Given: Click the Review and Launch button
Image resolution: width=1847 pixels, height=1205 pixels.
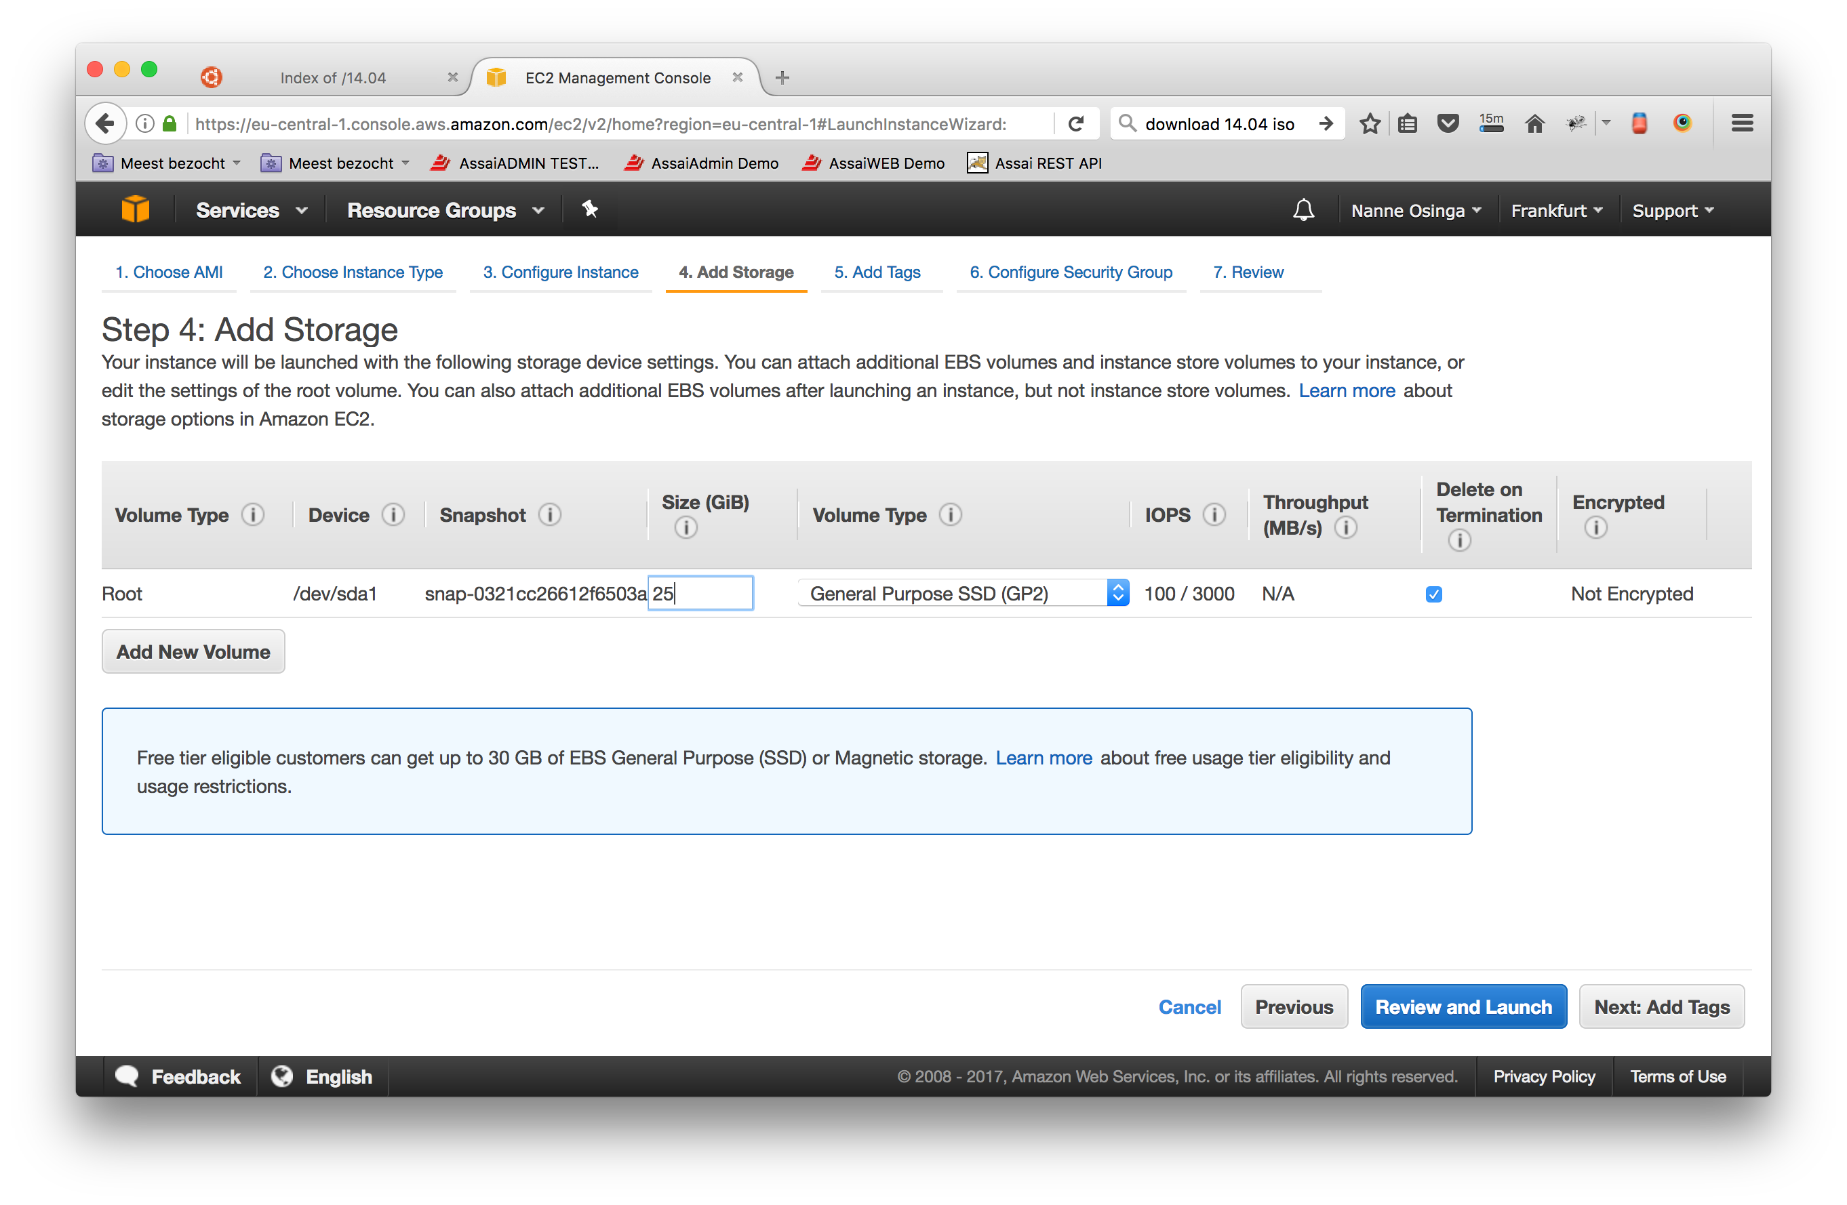Looking at the screenshot, I should pos(1464,1007).
